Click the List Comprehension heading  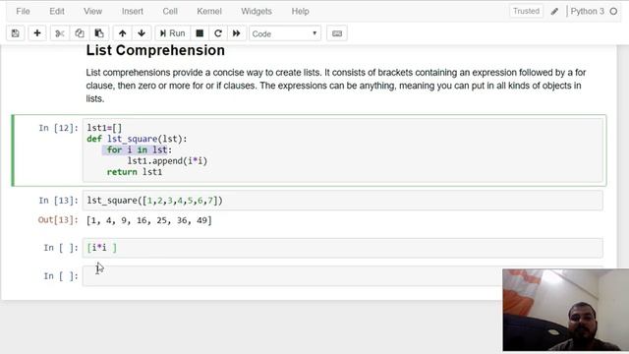(x=155, y=50)
